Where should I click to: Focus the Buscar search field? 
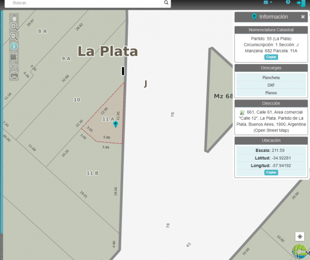85,3
